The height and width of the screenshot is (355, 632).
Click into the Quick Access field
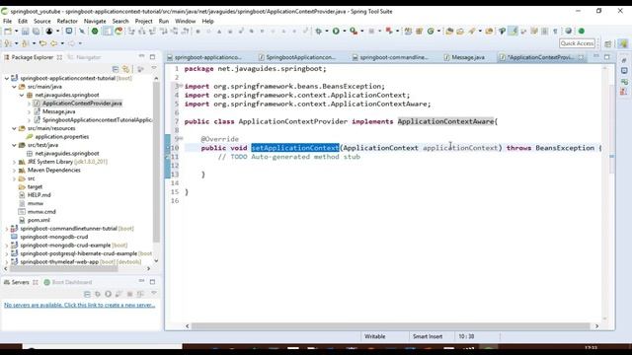[x=577, y=43]
